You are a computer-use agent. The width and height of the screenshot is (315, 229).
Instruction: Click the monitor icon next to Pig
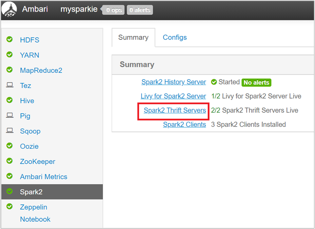coord(9,116)
